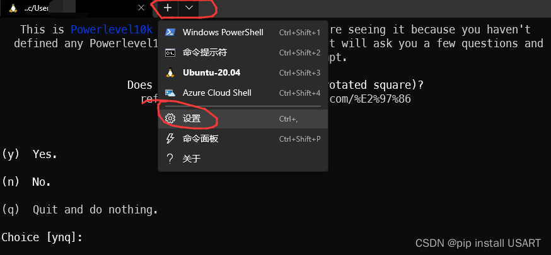This screenshot has height=255, width=551.
Task: Open 设置 from the dropdown menu
Action: click(192, 118)
